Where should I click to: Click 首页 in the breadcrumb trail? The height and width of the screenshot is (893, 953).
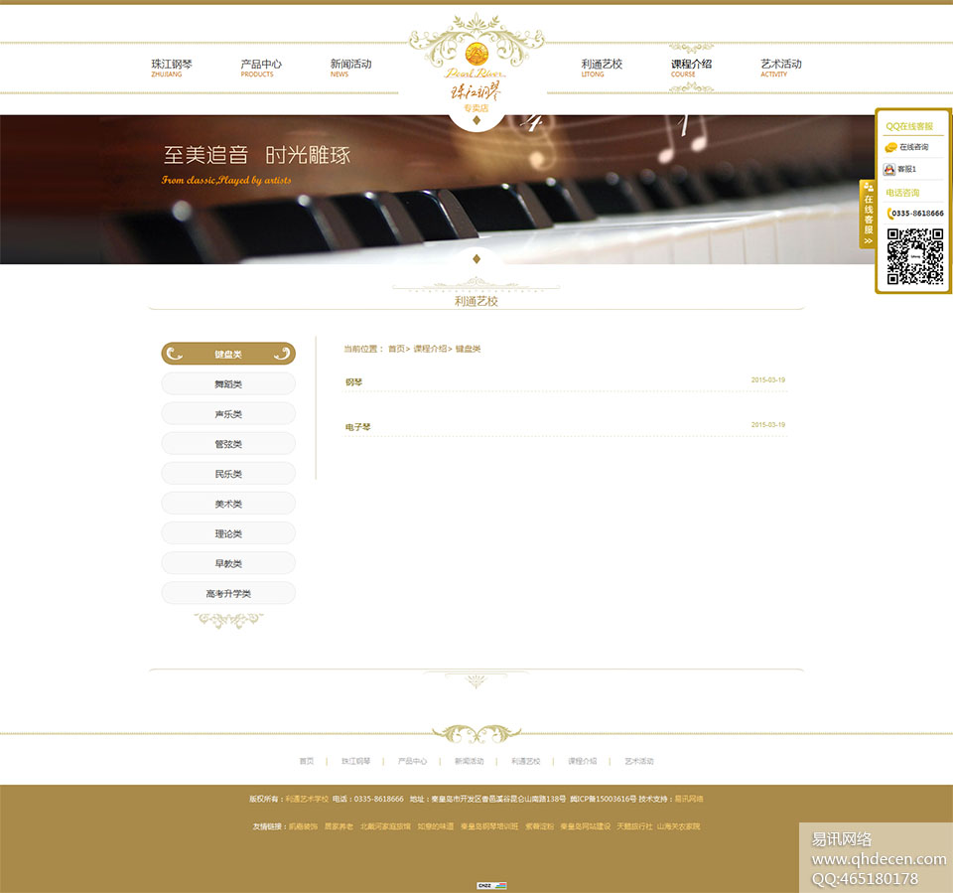(x=396, y=350)
